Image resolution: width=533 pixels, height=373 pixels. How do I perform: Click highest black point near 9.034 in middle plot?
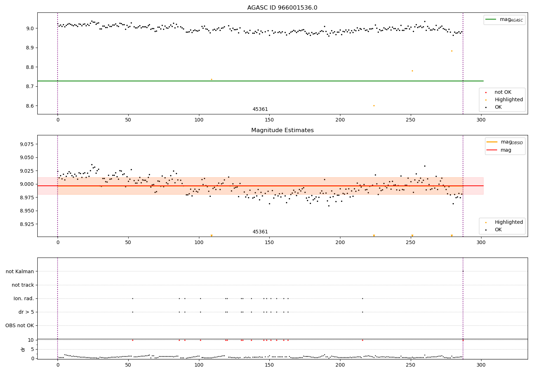(425, 166)
